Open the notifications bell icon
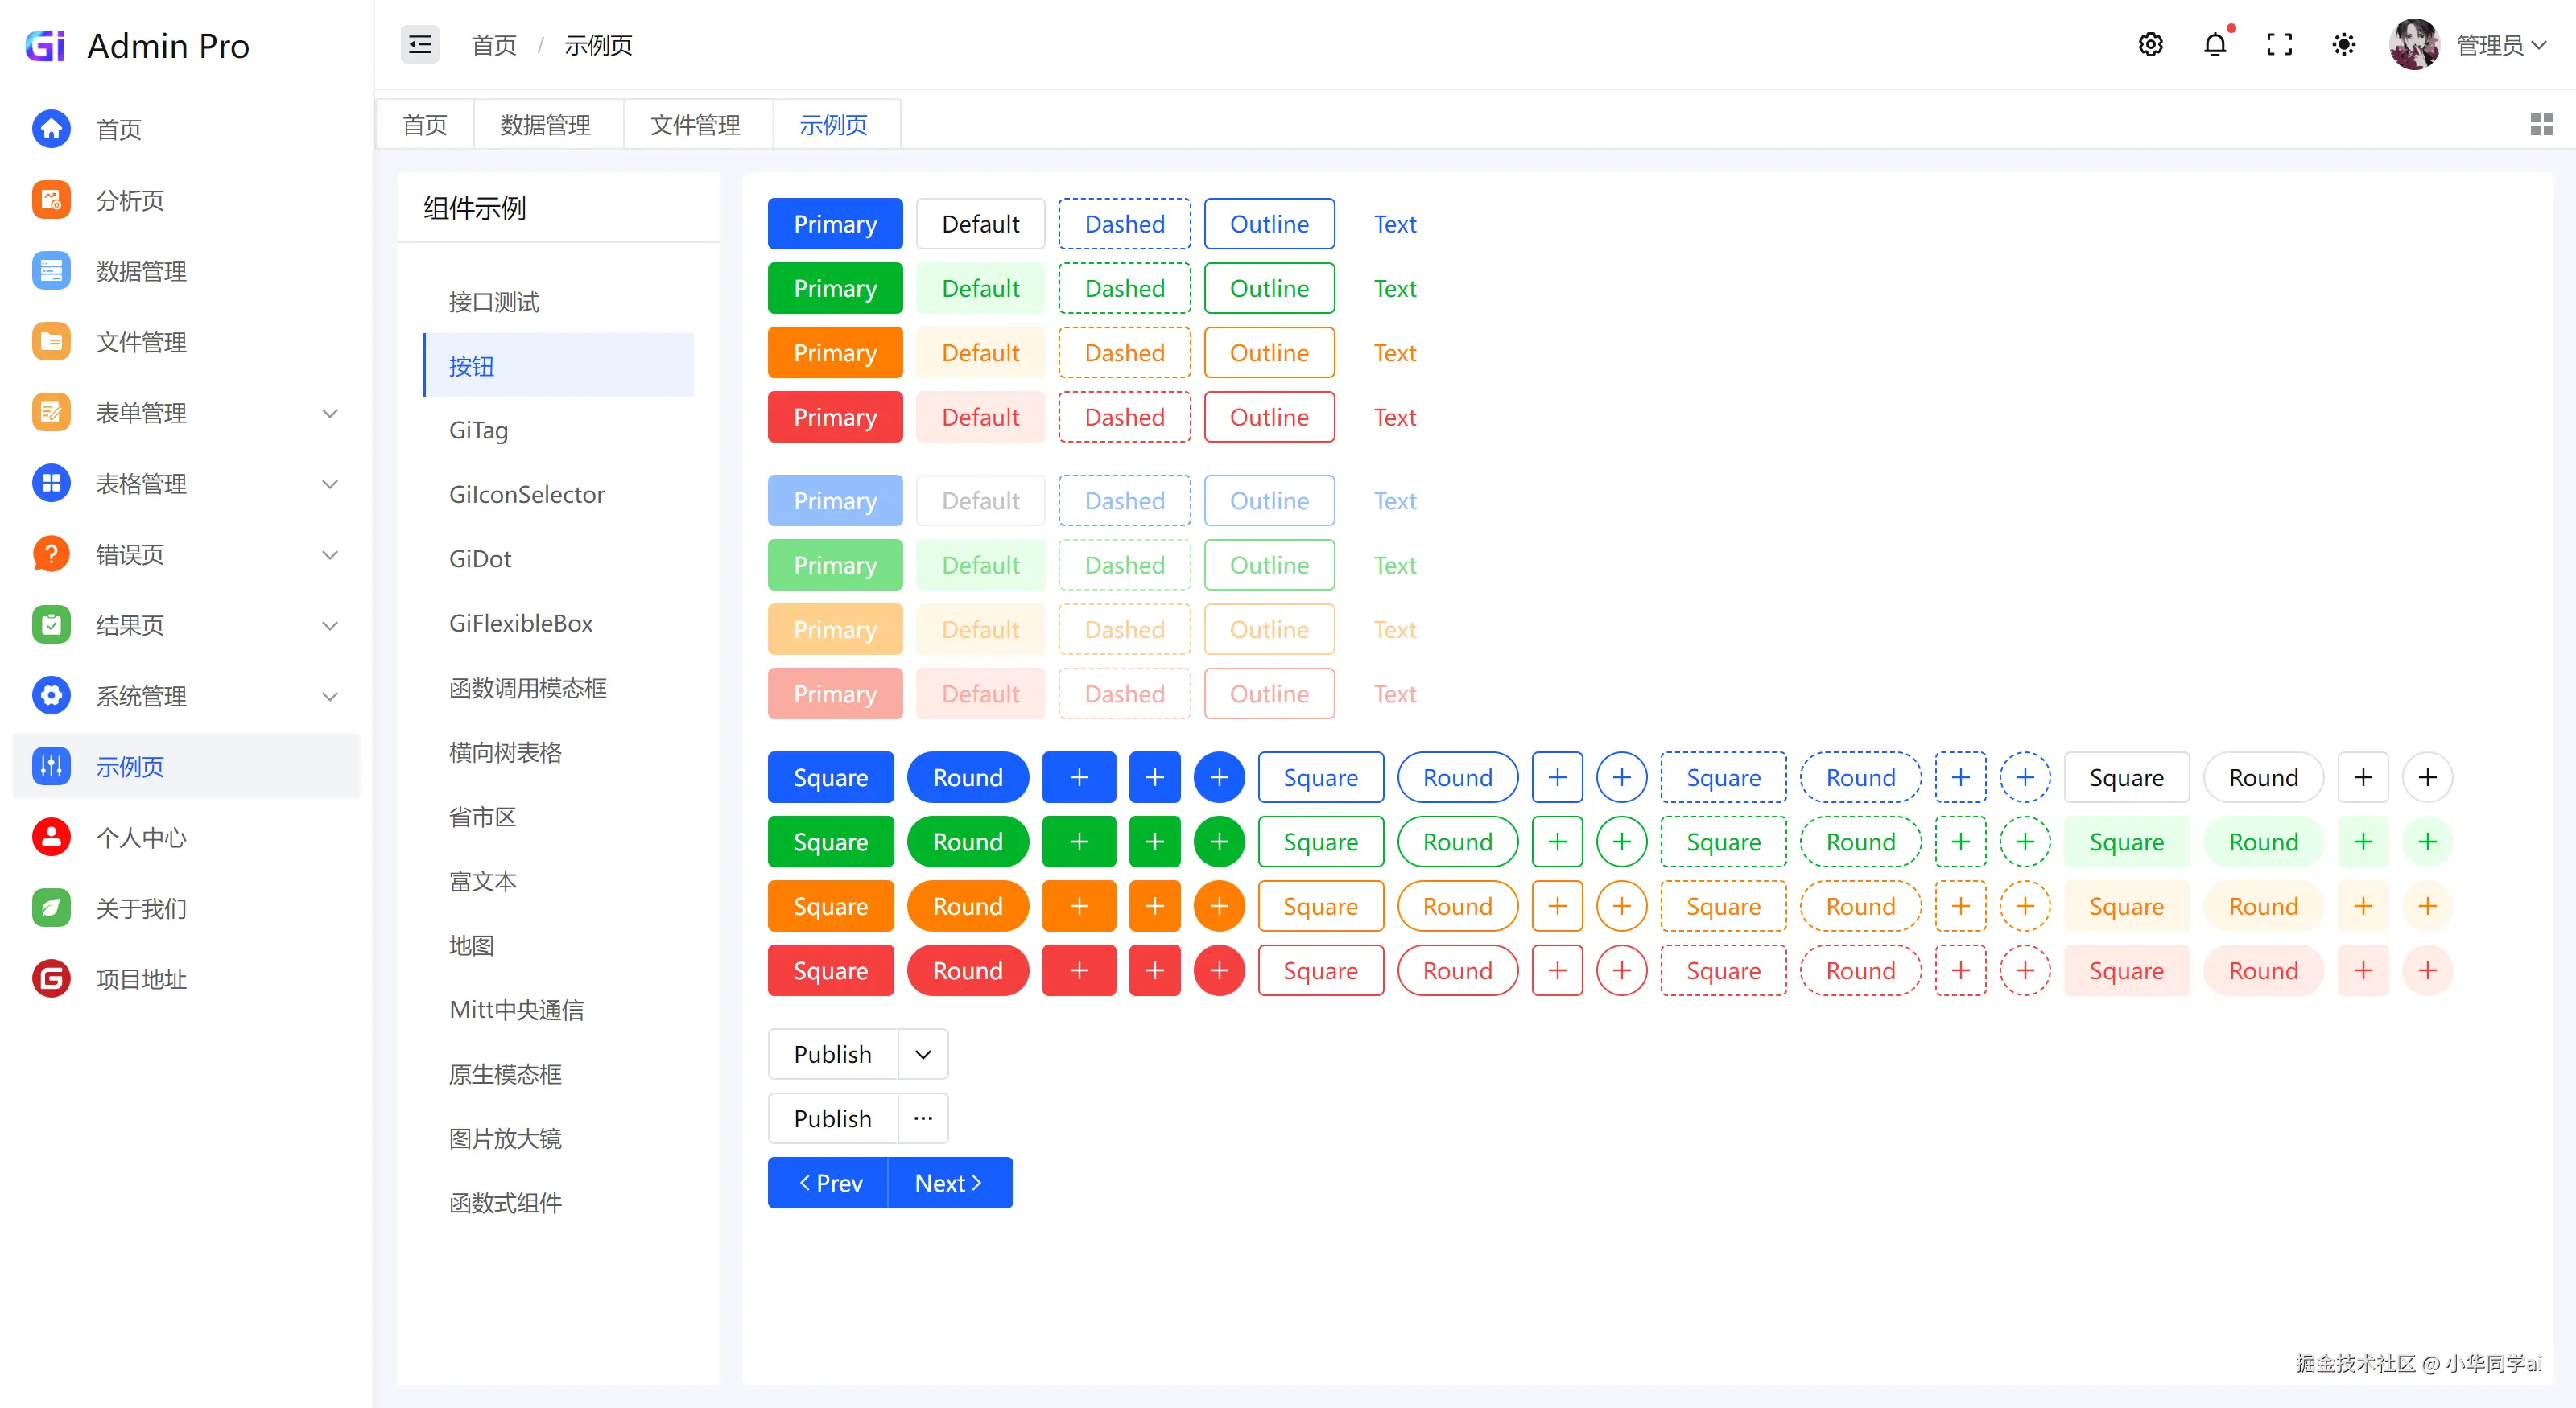 (x=2215, y=45)
